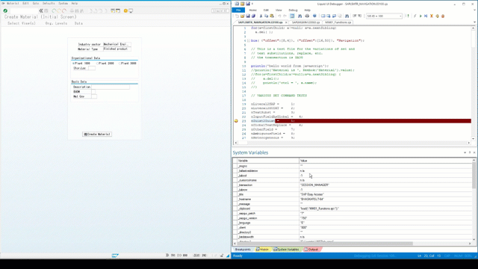Open the Material Type dropdown
The image size is (478, 269).
[x=117, y=49]
